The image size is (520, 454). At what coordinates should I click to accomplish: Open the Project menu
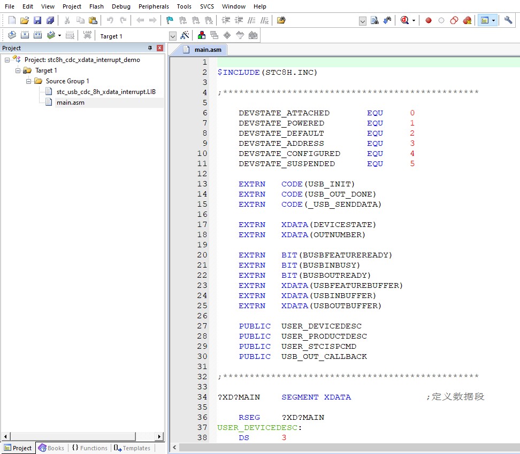click(x=72, y=6)
